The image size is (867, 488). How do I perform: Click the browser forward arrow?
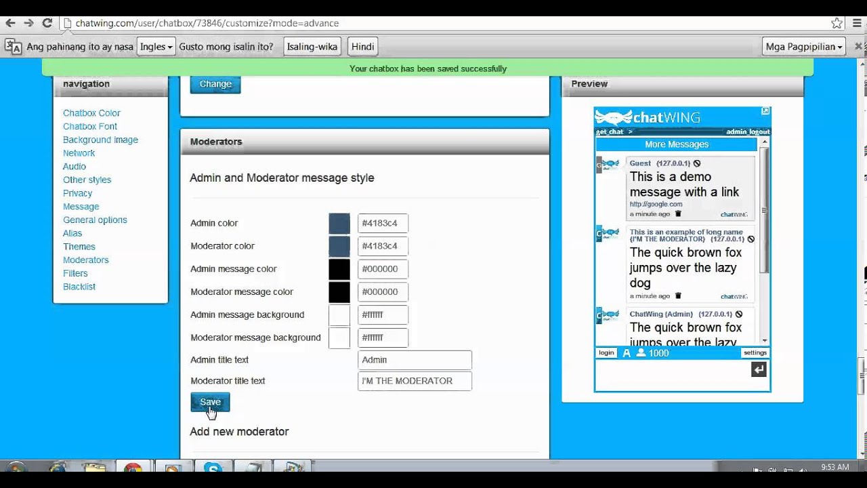coord(28,23)
